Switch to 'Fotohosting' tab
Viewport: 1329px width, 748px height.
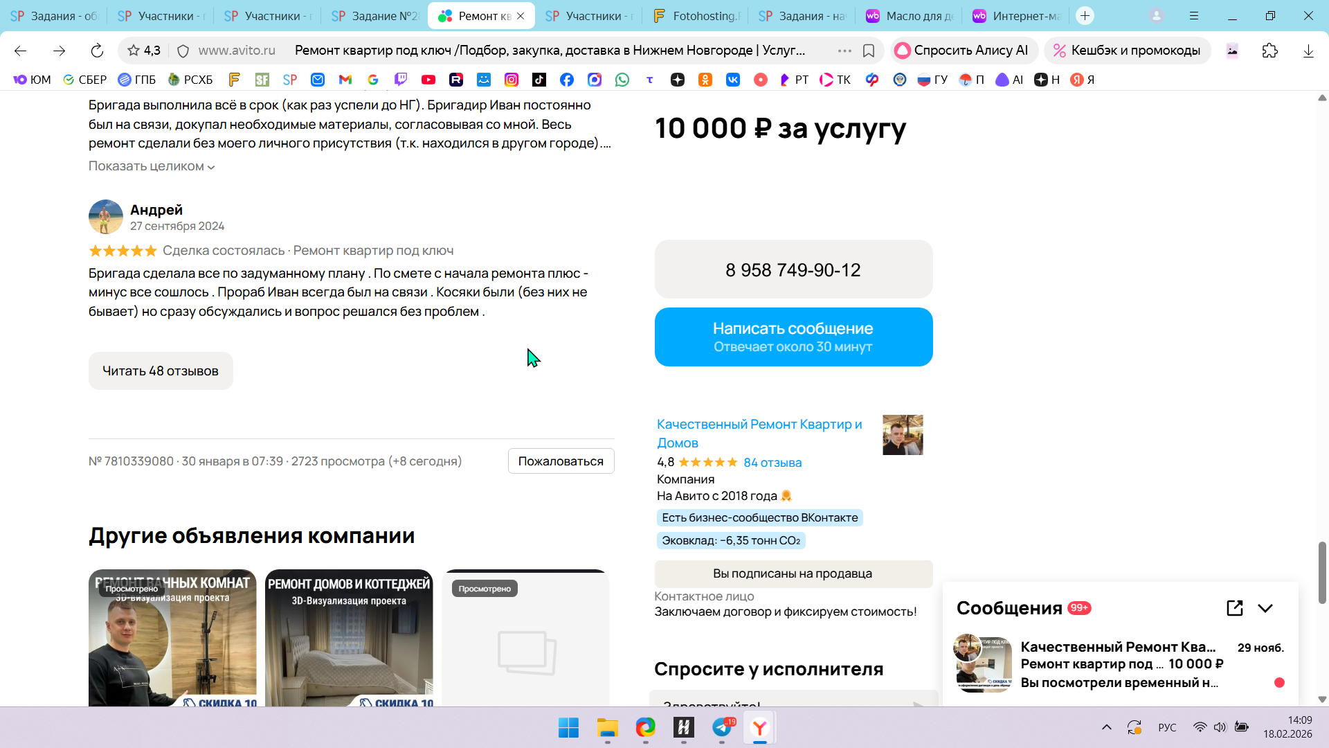tap(696, 16)
